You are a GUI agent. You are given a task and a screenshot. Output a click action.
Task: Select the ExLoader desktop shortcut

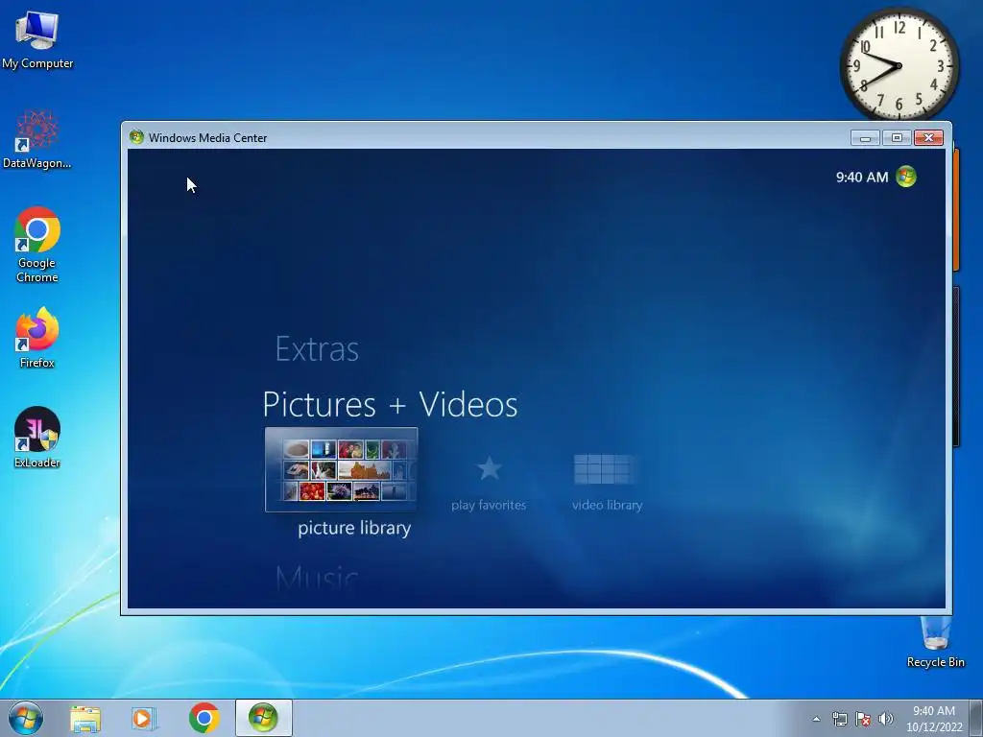click(x=37, y=438)
